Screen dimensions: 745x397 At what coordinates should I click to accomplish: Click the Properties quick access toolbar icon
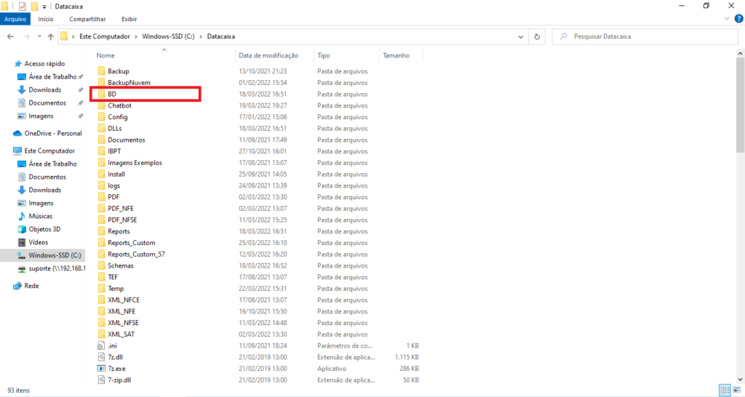coord(22,6)
